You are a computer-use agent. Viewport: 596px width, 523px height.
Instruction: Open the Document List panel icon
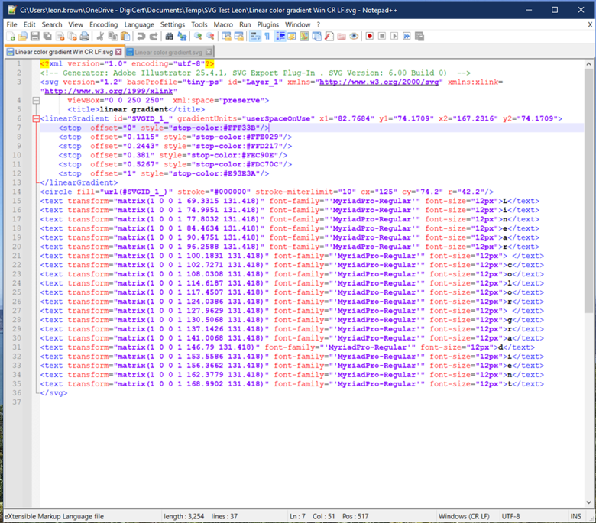coord(316,37)
